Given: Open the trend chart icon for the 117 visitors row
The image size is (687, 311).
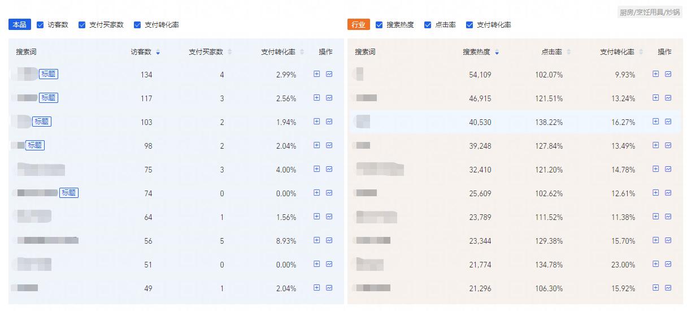Looking at the screenshot, I should (x=329, y=98).
